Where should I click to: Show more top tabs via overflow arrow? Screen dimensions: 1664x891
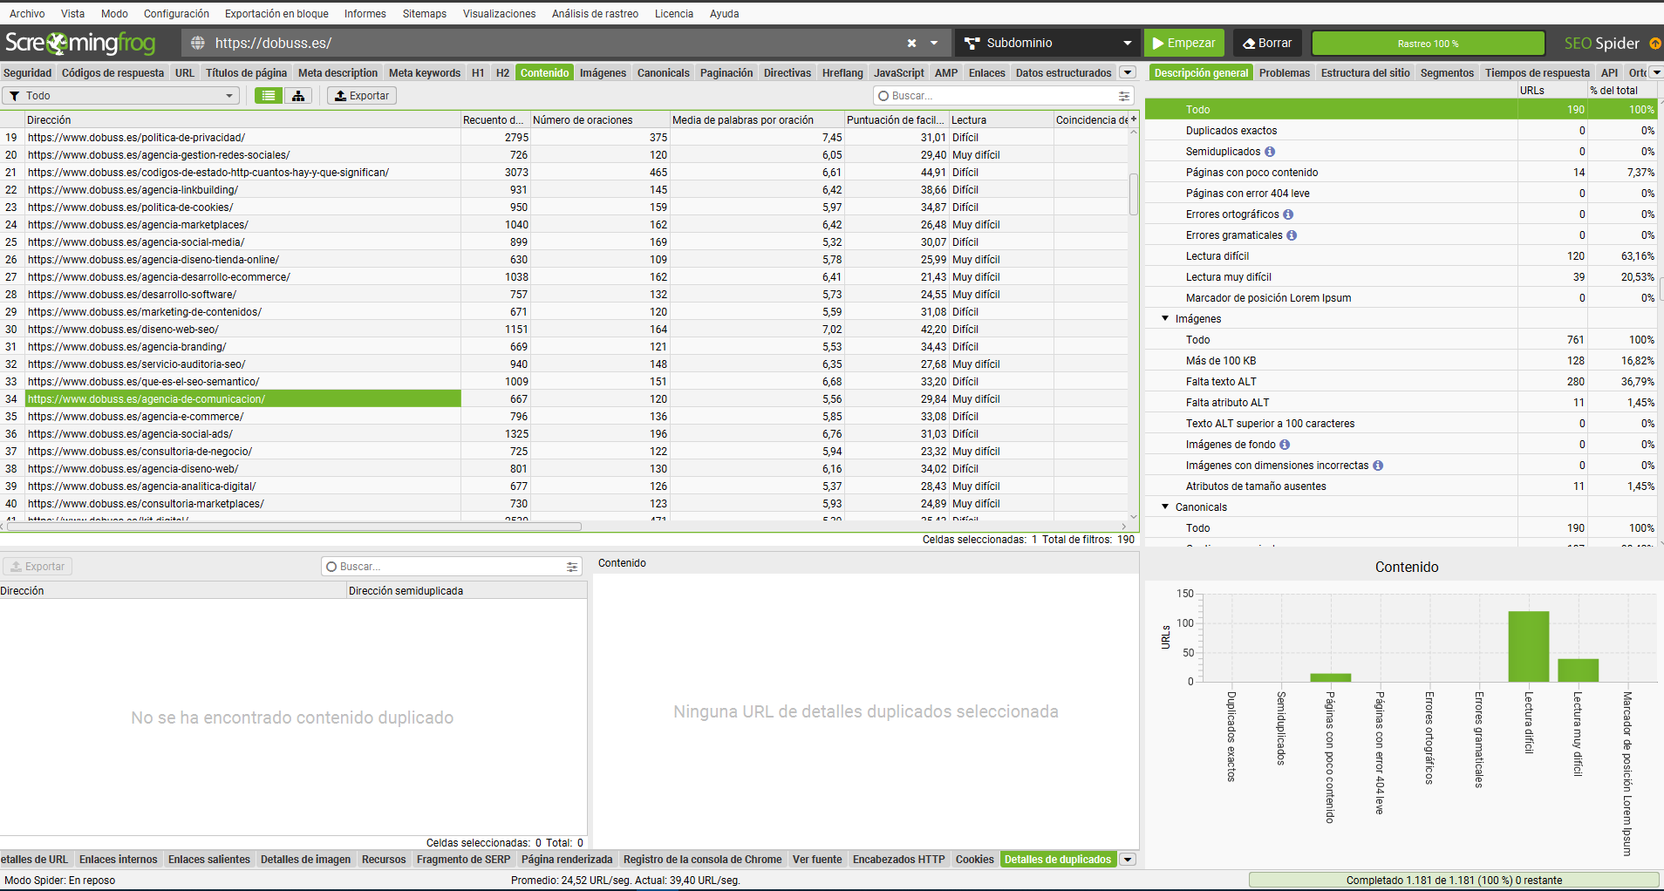tap(1128, 72)
